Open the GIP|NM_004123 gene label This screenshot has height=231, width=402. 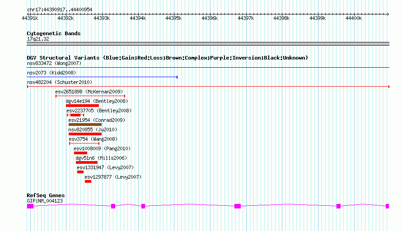tap(45, 201)
